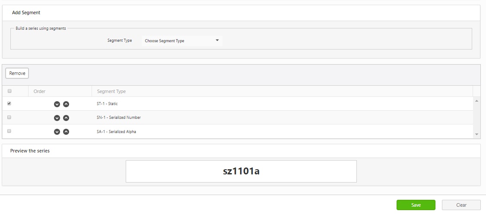
Task: Save the series configuration
Action: click(416, 205)
